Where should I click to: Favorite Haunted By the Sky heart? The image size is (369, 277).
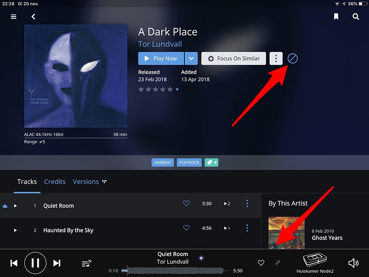pyautogui.click(x=186, y=228)
